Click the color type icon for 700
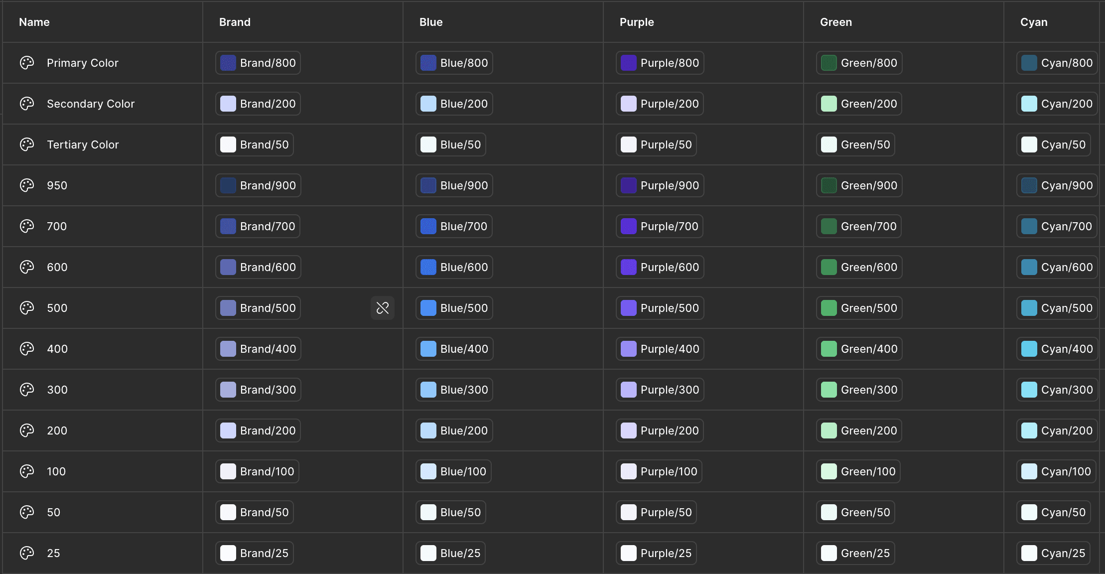Image resolution: width=1105 pixels, height=574 pixels. [x=27, y=226]
